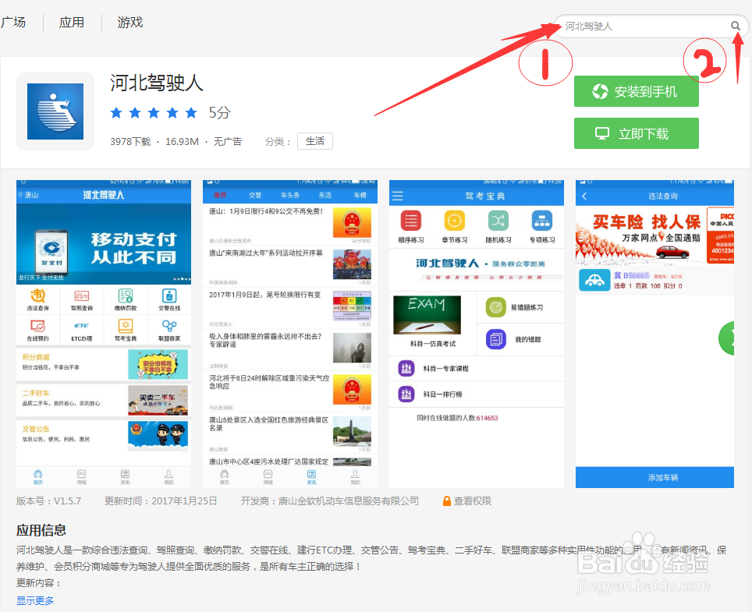Click 二手好车 entry in first screenshot
The width and height of the screenshot is (752, 612).
[104, 400]
